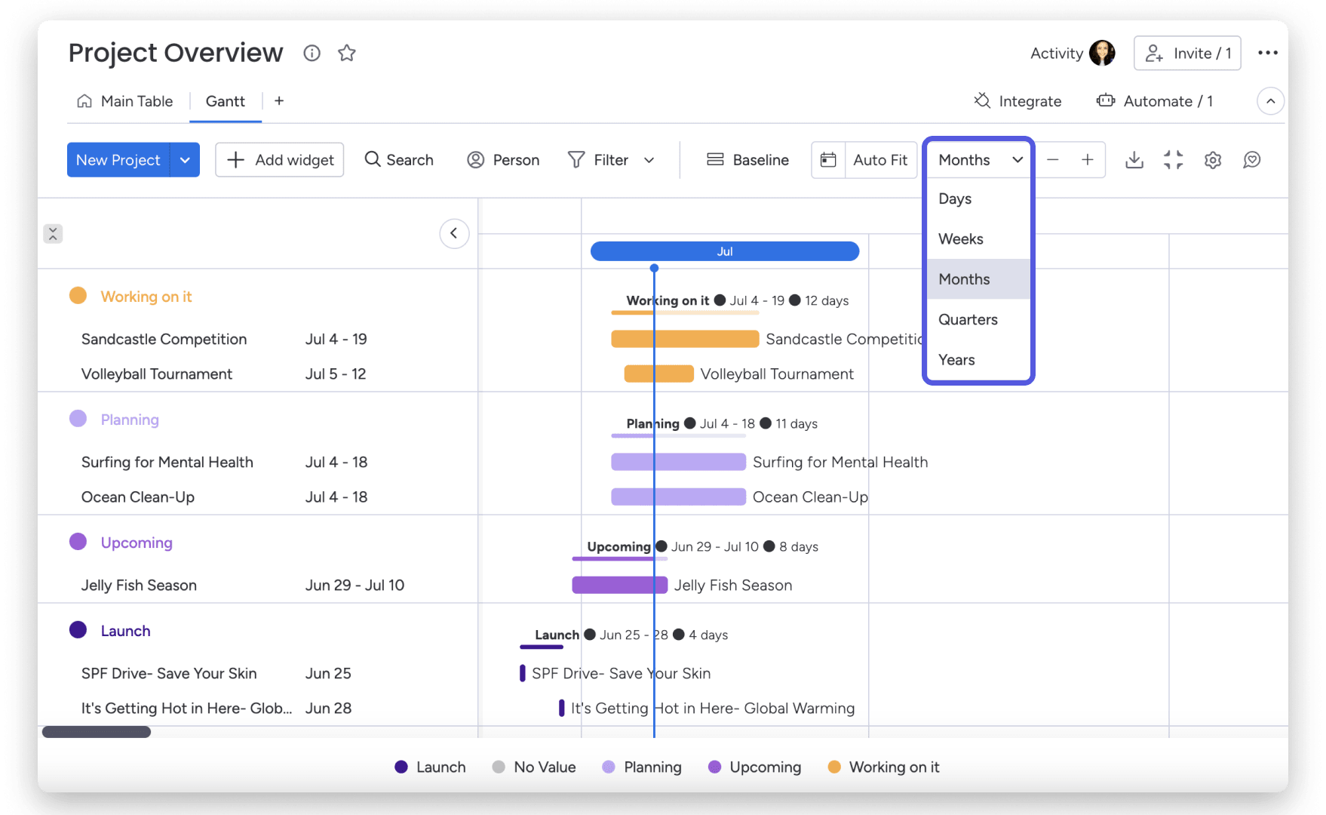The height and width of the screenshot is (815, 1326).
Task: Click the Integrate lightning icon
Action: pyautogui.click(x=982, y=100)
